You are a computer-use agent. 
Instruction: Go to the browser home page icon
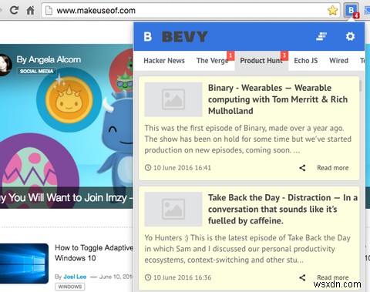pyautogui.click(x=31, y=11)
